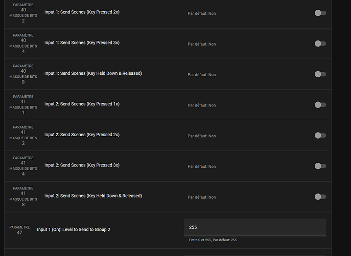Click Par défaut Non beside Input 1 Pressed 3x

[x=202, y=44]
